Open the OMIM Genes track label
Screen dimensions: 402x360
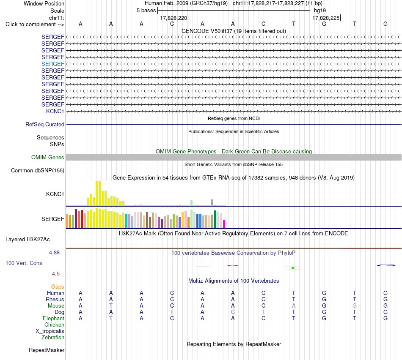coord(47,157)
